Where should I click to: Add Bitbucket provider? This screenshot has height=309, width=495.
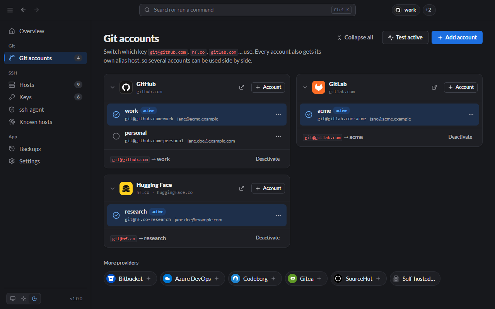130,278
